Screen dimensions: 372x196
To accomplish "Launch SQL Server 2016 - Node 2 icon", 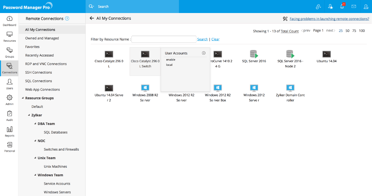I will pos(290,54).
